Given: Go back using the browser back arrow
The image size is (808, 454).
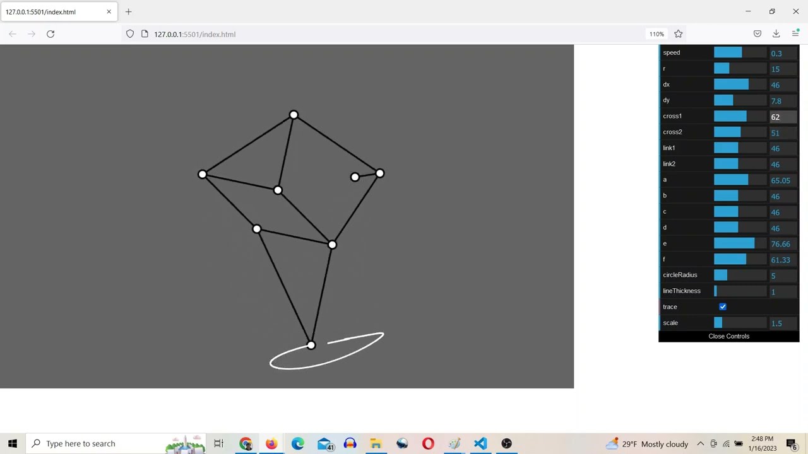Looking at the screenshot, I should [13, 34].
